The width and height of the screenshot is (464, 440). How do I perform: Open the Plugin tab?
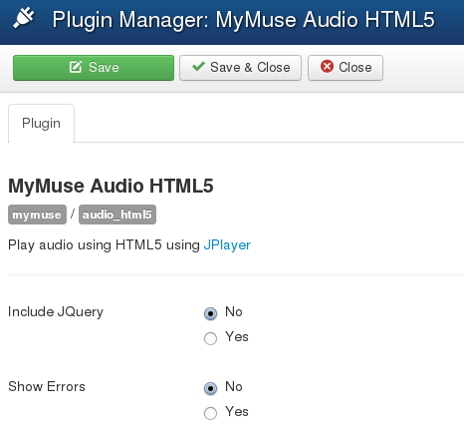pos(41,124)
